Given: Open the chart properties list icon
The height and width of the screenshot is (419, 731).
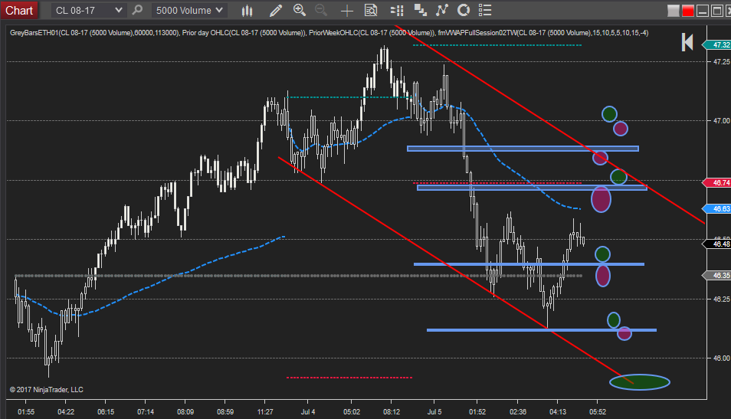Looking at the screenshot, I should (x=485, y=10).
